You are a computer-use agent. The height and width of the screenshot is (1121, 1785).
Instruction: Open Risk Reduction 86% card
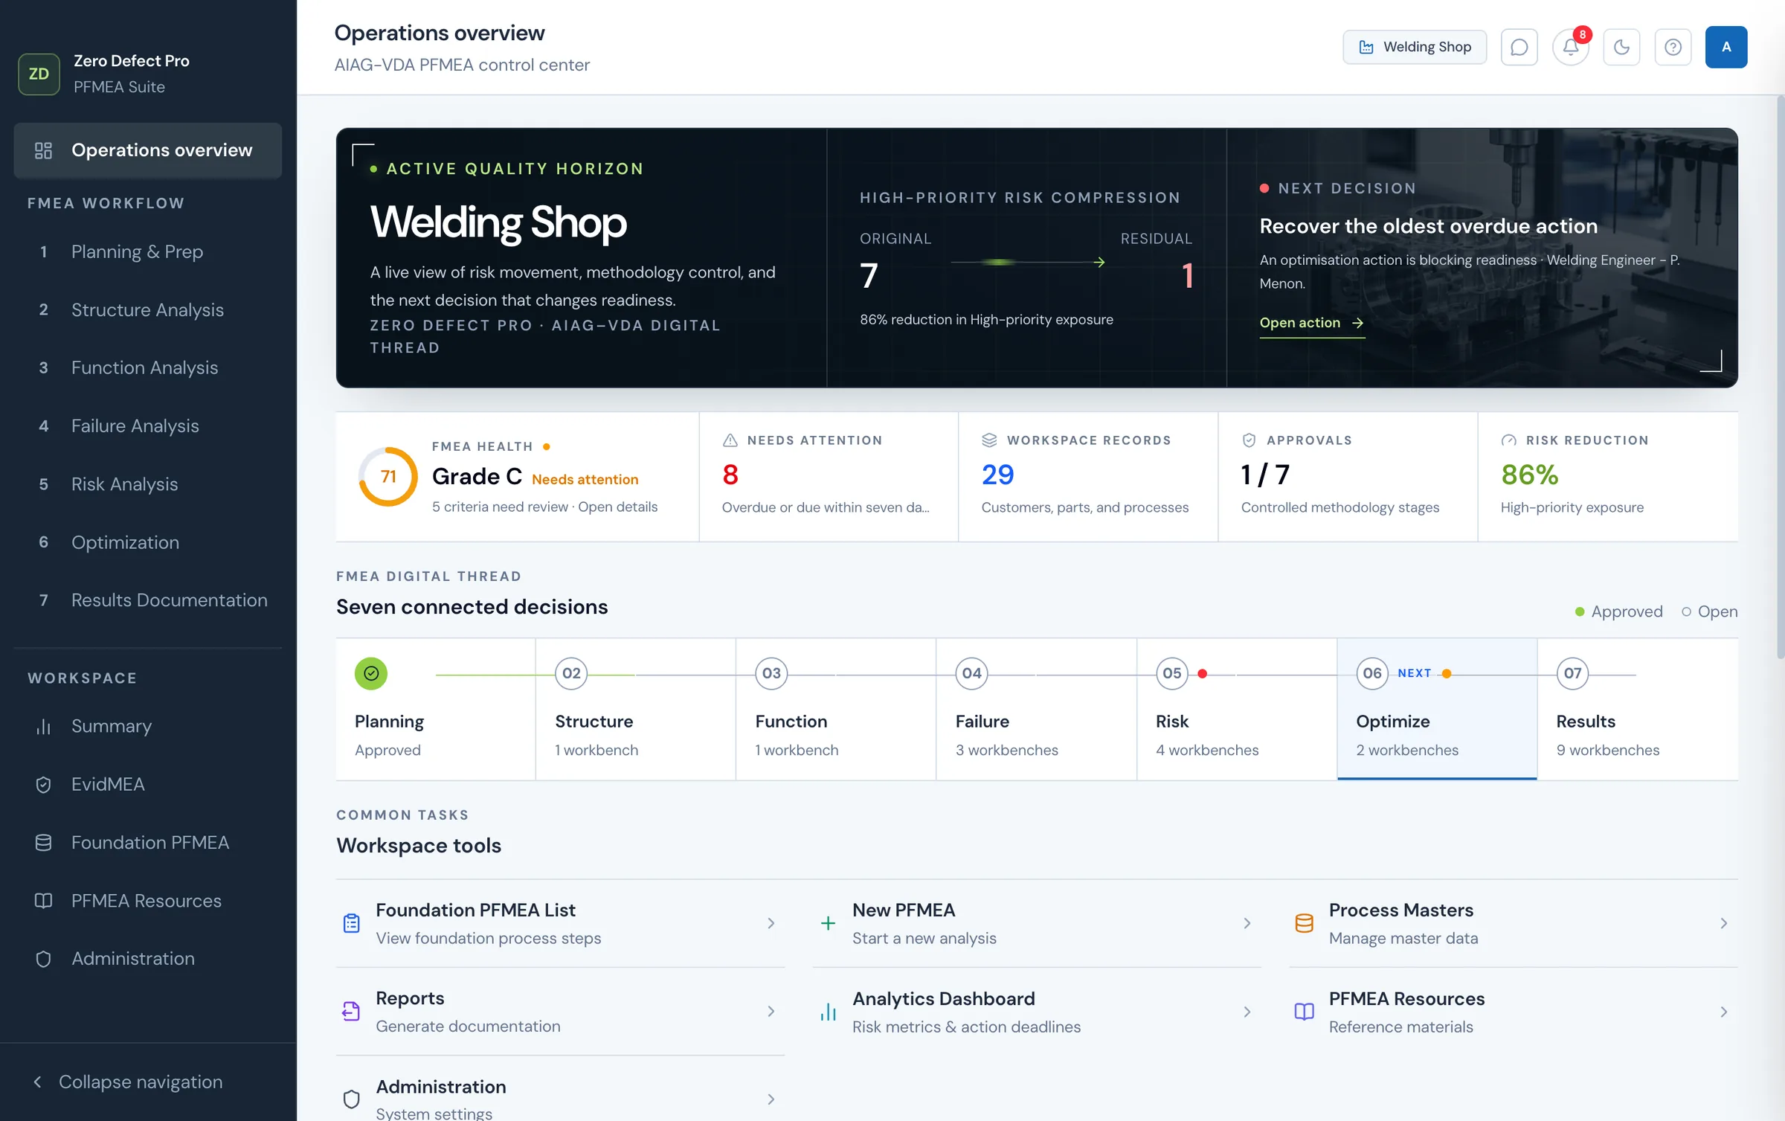click(1608, 476)
